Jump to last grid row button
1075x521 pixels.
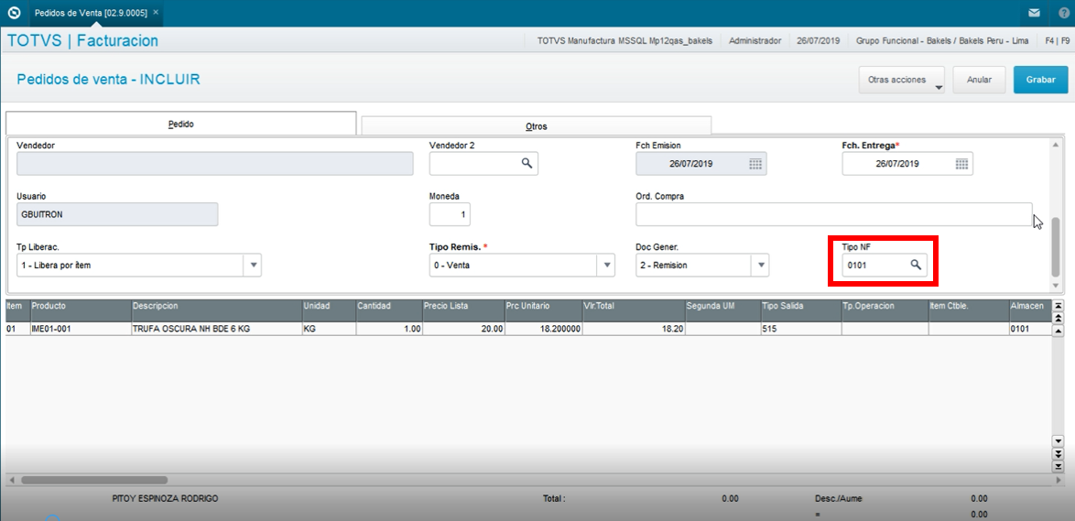pyautogui.click(x=1059, y=466)
